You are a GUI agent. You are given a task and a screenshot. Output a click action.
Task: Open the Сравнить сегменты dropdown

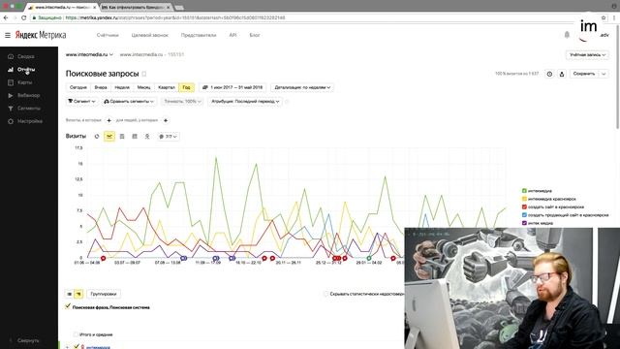(x=129, y=101)
